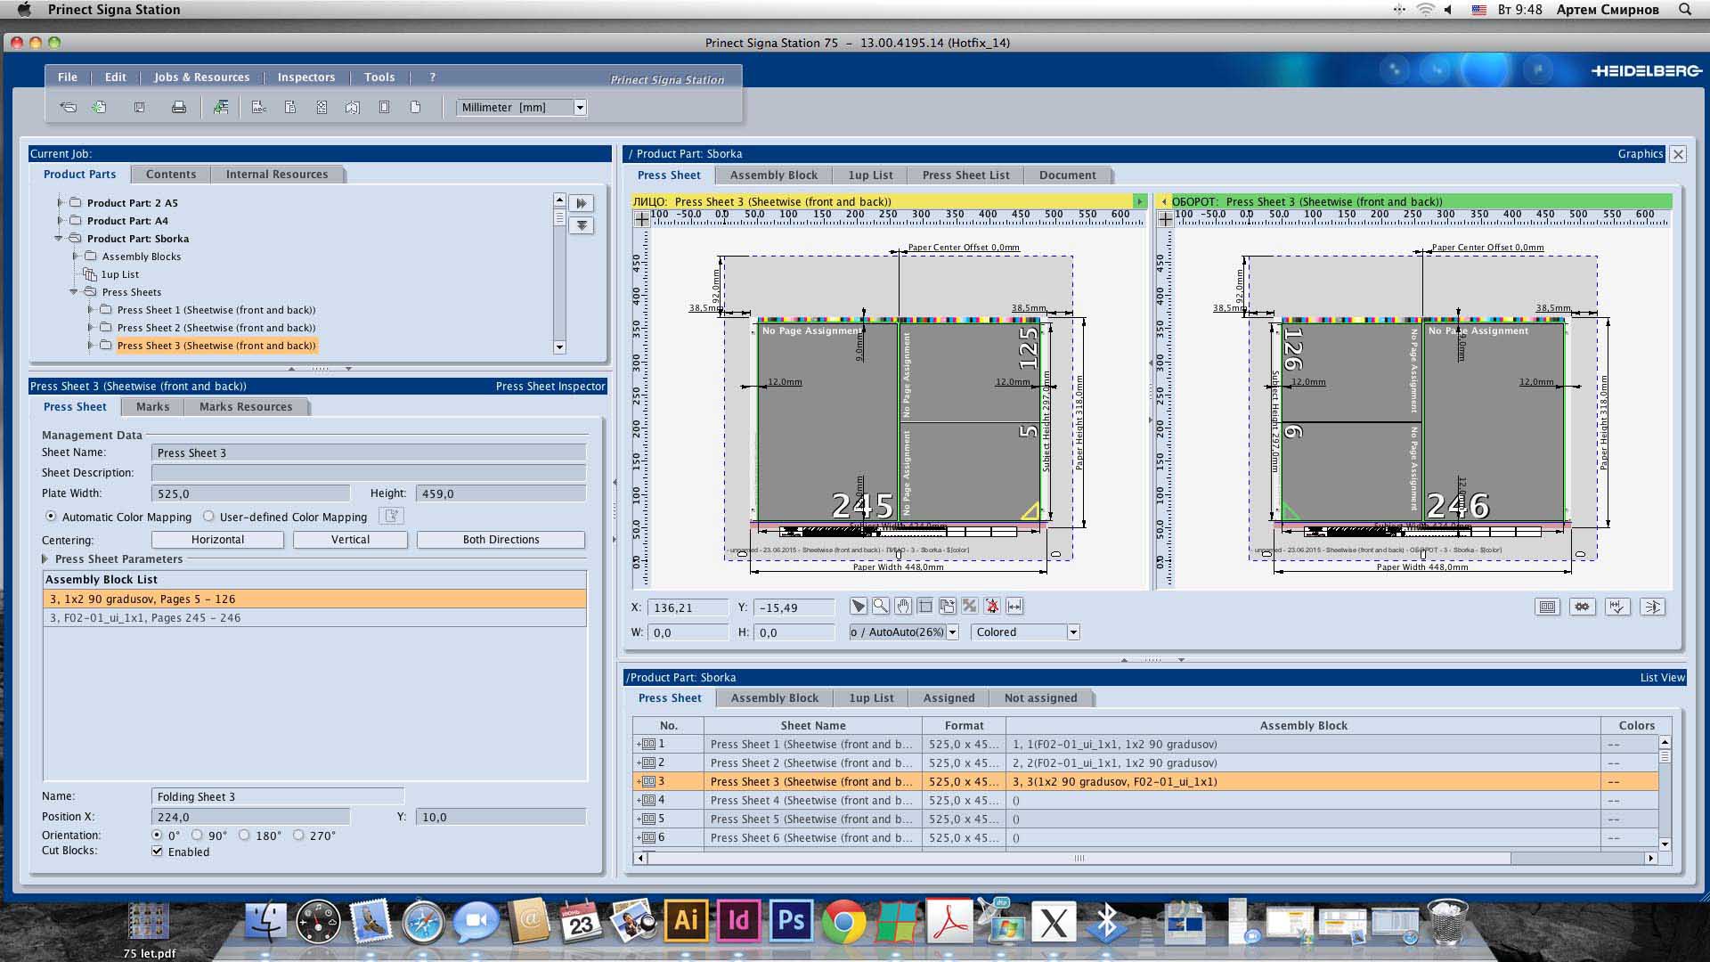
Task: Click the green tree-structure toolbar icon
Action: click(221, 107)
